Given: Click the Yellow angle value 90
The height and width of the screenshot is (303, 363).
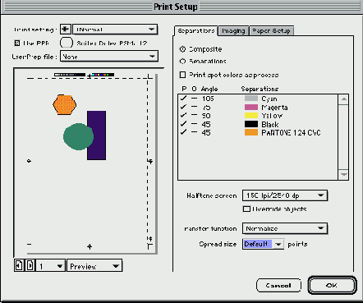Looking at the screenshot, I should pyautogui.click(x=206, y=116).
